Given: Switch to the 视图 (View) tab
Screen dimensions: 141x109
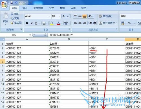Looking at the screenshot, I should coord(84,8).
